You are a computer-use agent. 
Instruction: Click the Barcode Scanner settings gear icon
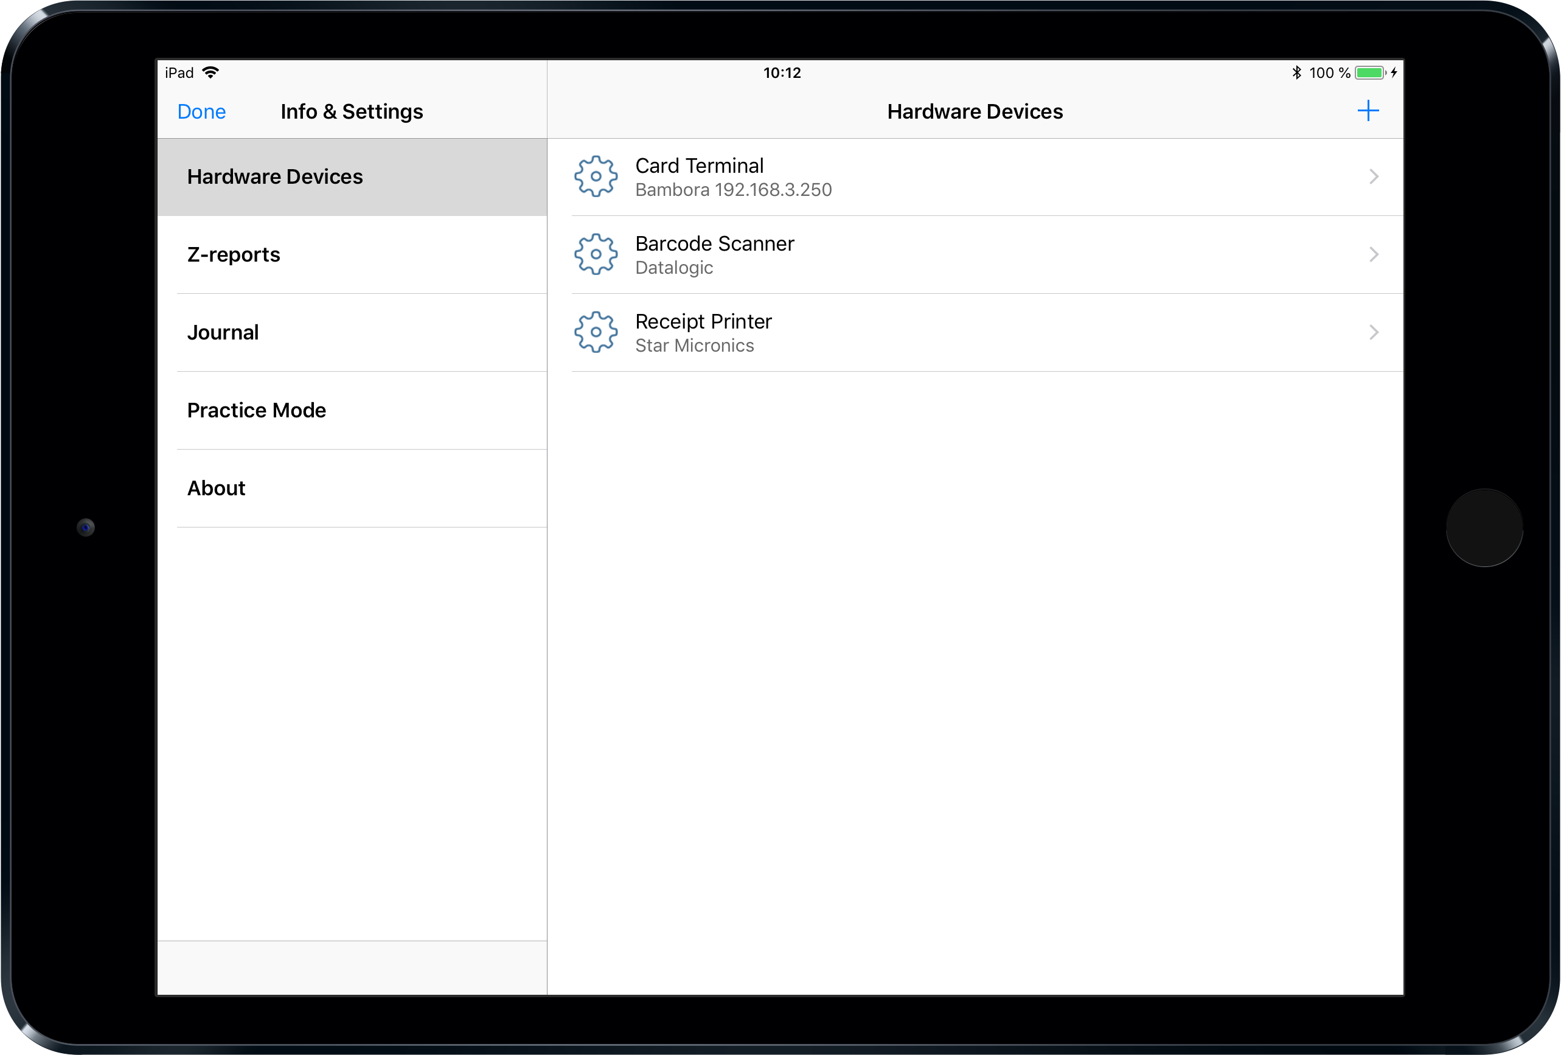(x=595, y=255)
